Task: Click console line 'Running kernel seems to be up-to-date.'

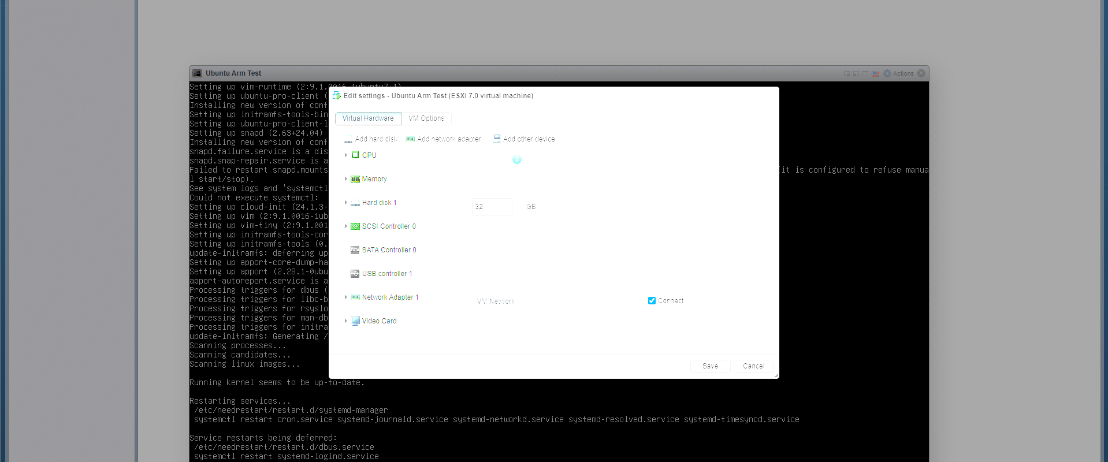Action: click(277, 383)
